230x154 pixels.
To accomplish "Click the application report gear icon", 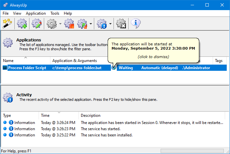I will click(x=102, y=23).
